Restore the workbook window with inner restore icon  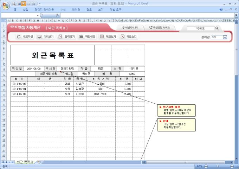pos(231,9)
